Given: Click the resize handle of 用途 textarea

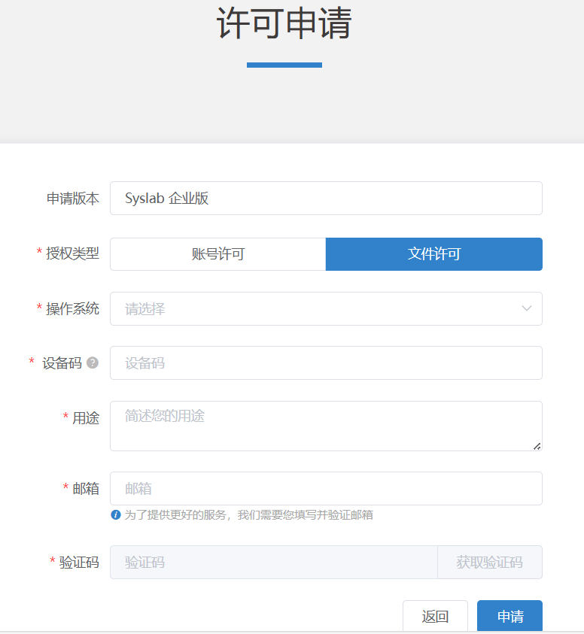Looking at the screenshot, I should [x=537, y=446].
